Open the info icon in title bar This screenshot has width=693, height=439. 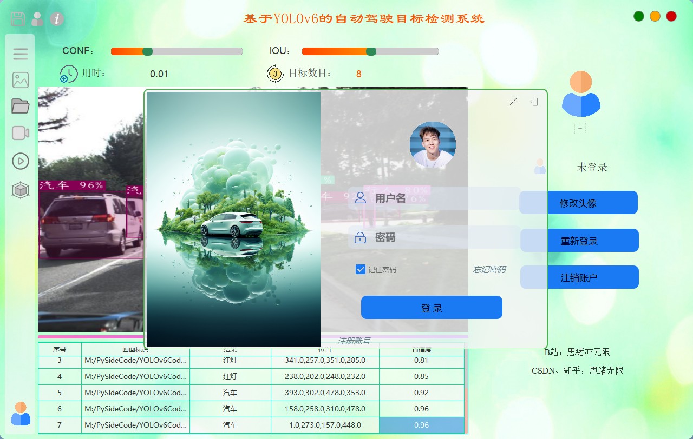(57, 19)
